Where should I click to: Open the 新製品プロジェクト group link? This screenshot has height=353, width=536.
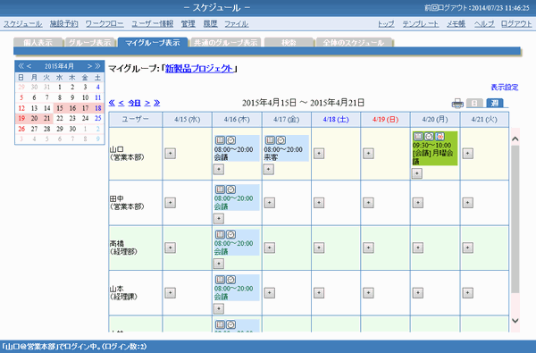199,69
